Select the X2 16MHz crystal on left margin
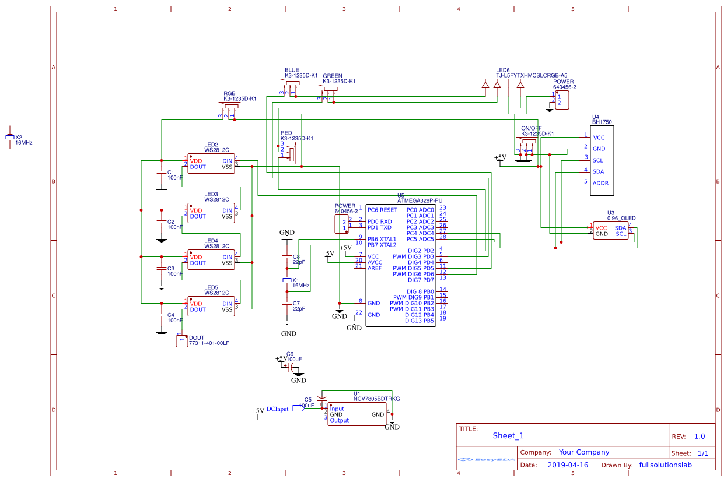This screenshot has width=727, height=482. (10, 136)
